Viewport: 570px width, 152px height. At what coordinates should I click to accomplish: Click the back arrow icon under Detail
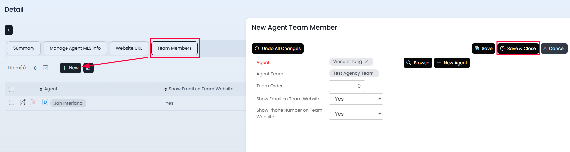(x=9, y=30)
